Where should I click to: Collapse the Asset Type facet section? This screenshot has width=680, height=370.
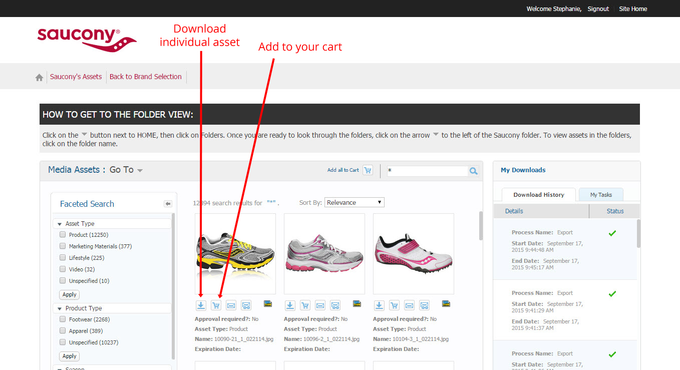[60, 224]
